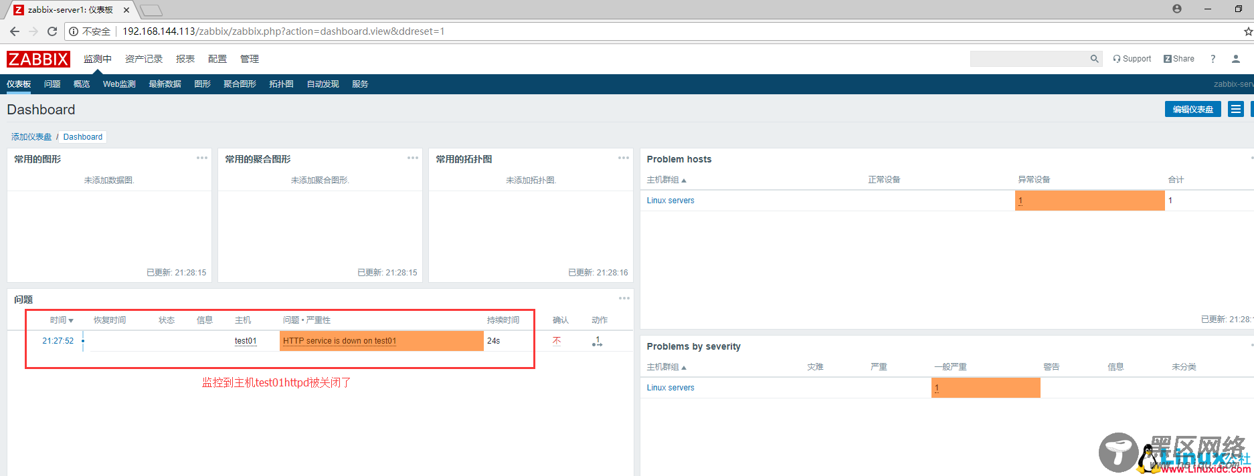Click the Dashboard breadcrumb link

83,137
